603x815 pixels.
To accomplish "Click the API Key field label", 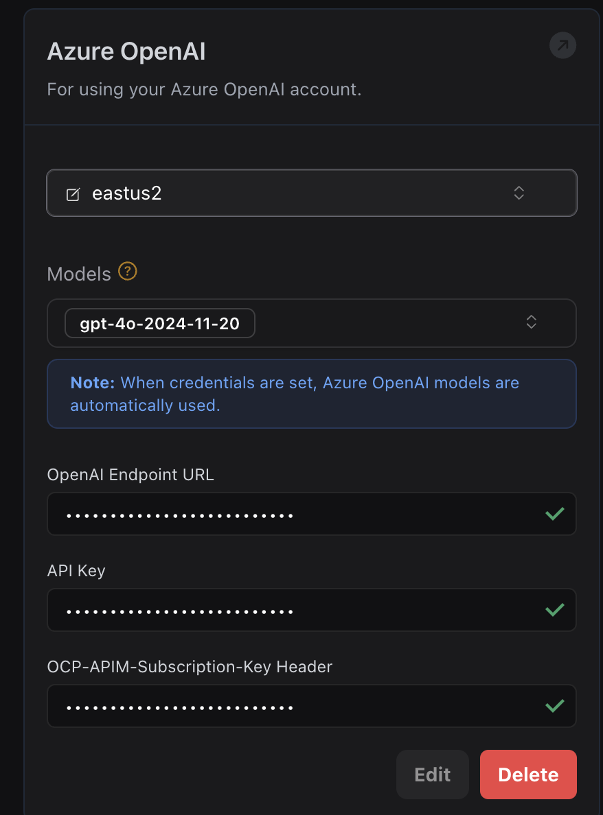I will [76, 570].
